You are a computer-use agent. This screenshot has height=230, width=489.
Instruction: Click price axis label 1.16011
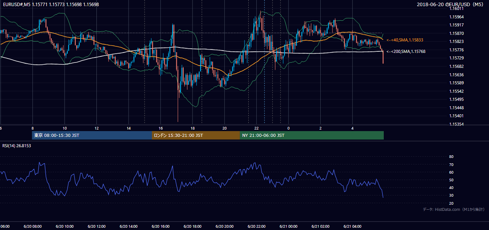[456, 8]
